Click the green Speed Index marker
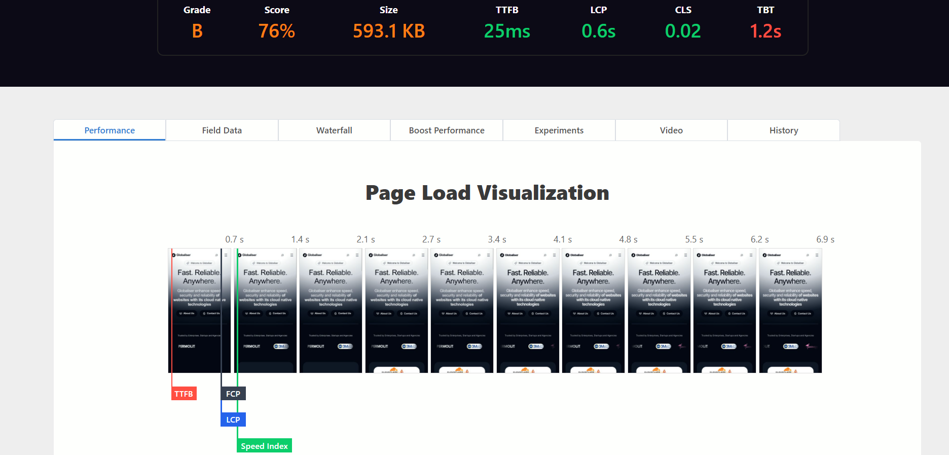Image resolution: width=949 pixels, height=455 pixels. tap(264, 445)
